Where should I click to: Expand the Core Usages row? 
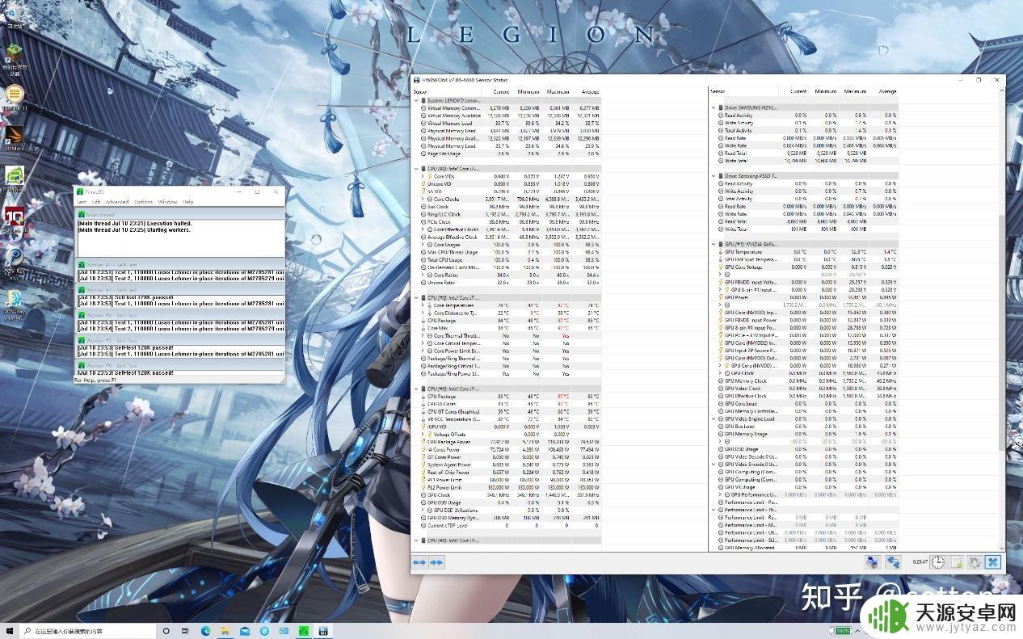click(423, 245)
